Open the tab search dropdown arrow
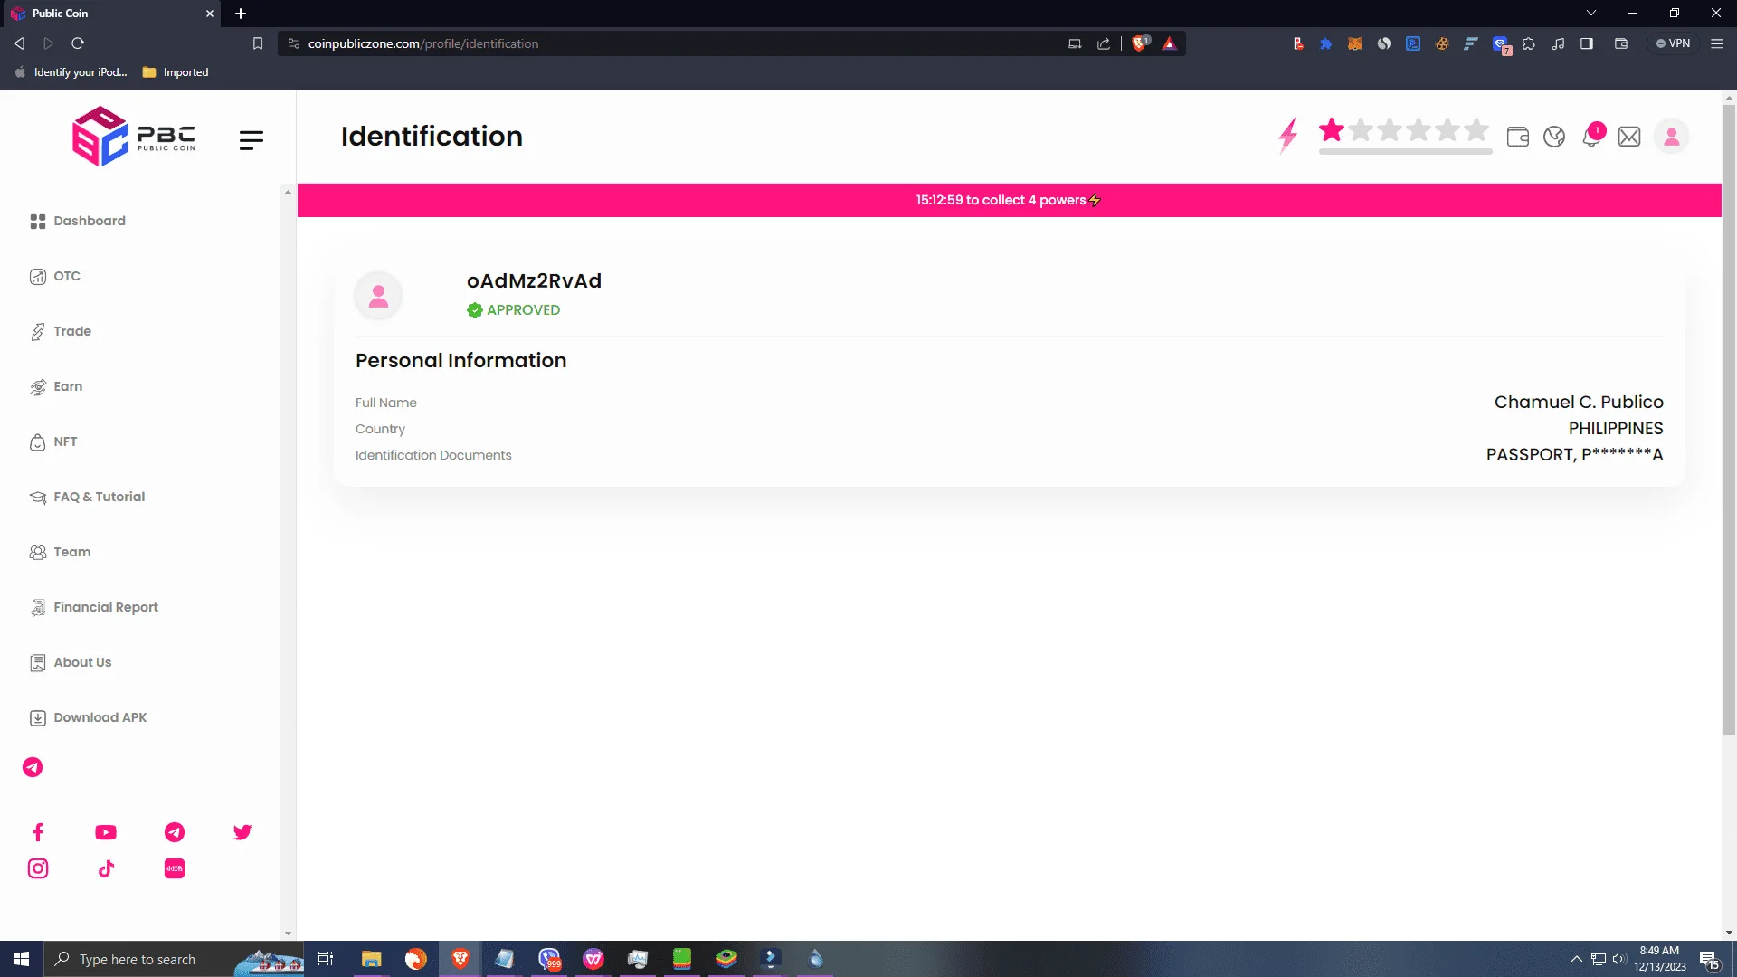The height and width of the screenshot is (977, 1737). point(1591,14)
